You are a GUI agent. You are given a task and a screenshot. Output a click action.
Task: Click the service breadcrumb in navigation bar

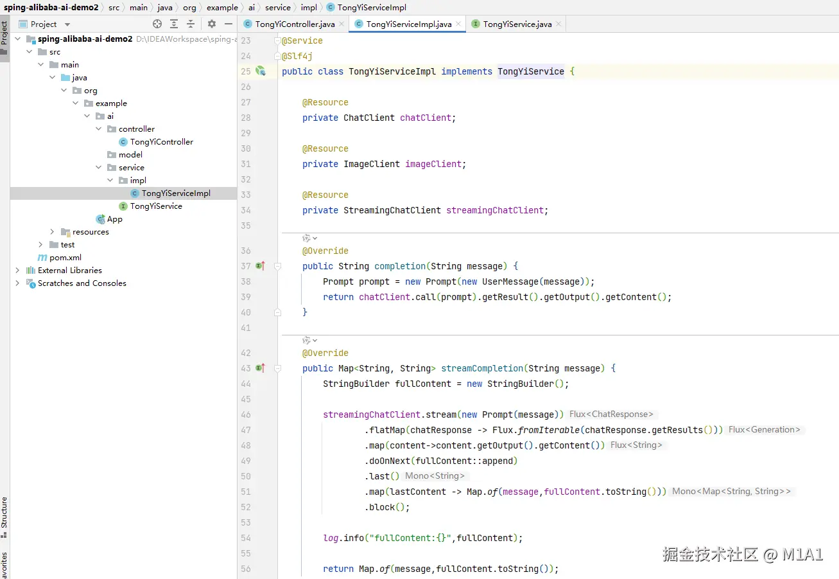(x=277, y=8)
